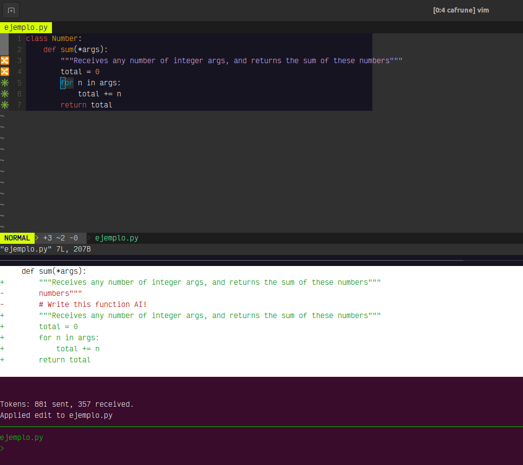This screenshot has width=523, height=465.
Task: Click the 'Applied edit to ejemplo.py' message
Action: click(56, 415)
